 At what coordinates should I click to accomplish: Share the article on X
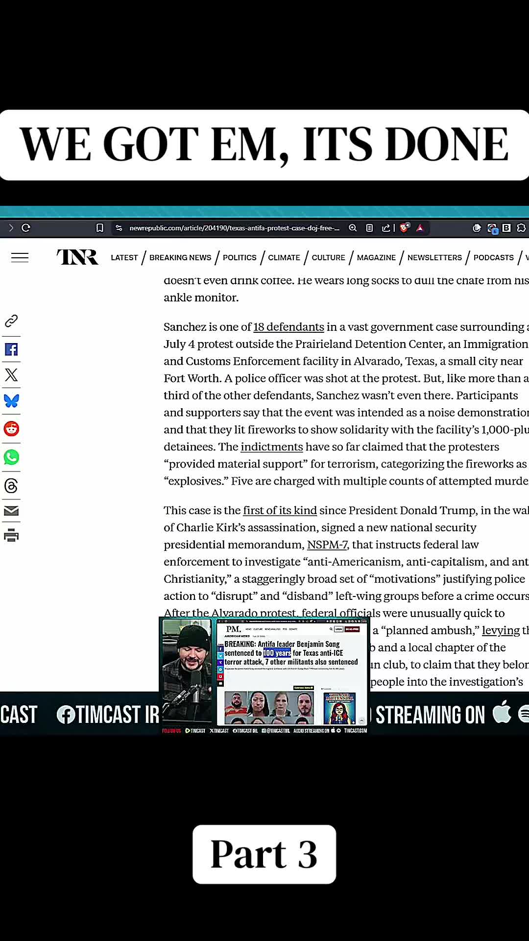11,375
